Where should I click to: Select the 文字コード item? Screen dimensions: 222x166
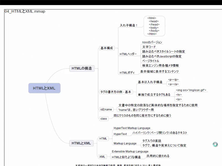[149, 47]
